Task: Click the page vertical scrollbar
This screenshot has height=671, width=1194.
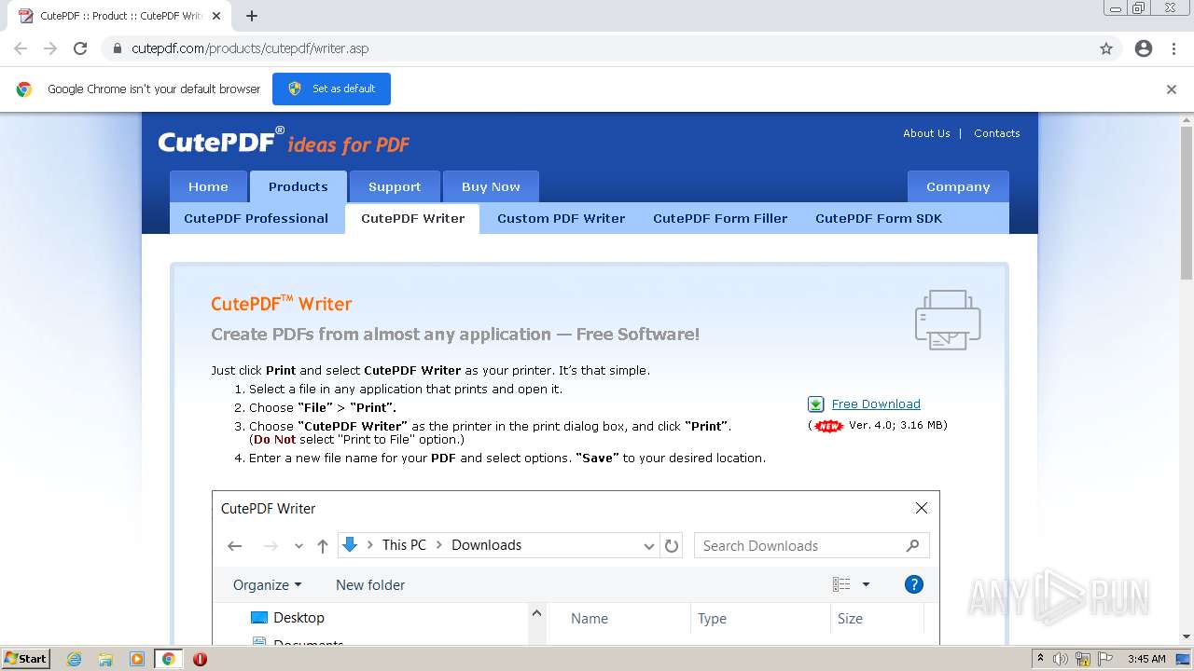Action: tap(1187, 377)
